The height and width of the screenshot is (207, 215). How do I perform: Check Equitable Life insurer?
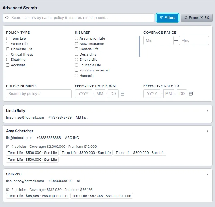click(x=76, y=65)
